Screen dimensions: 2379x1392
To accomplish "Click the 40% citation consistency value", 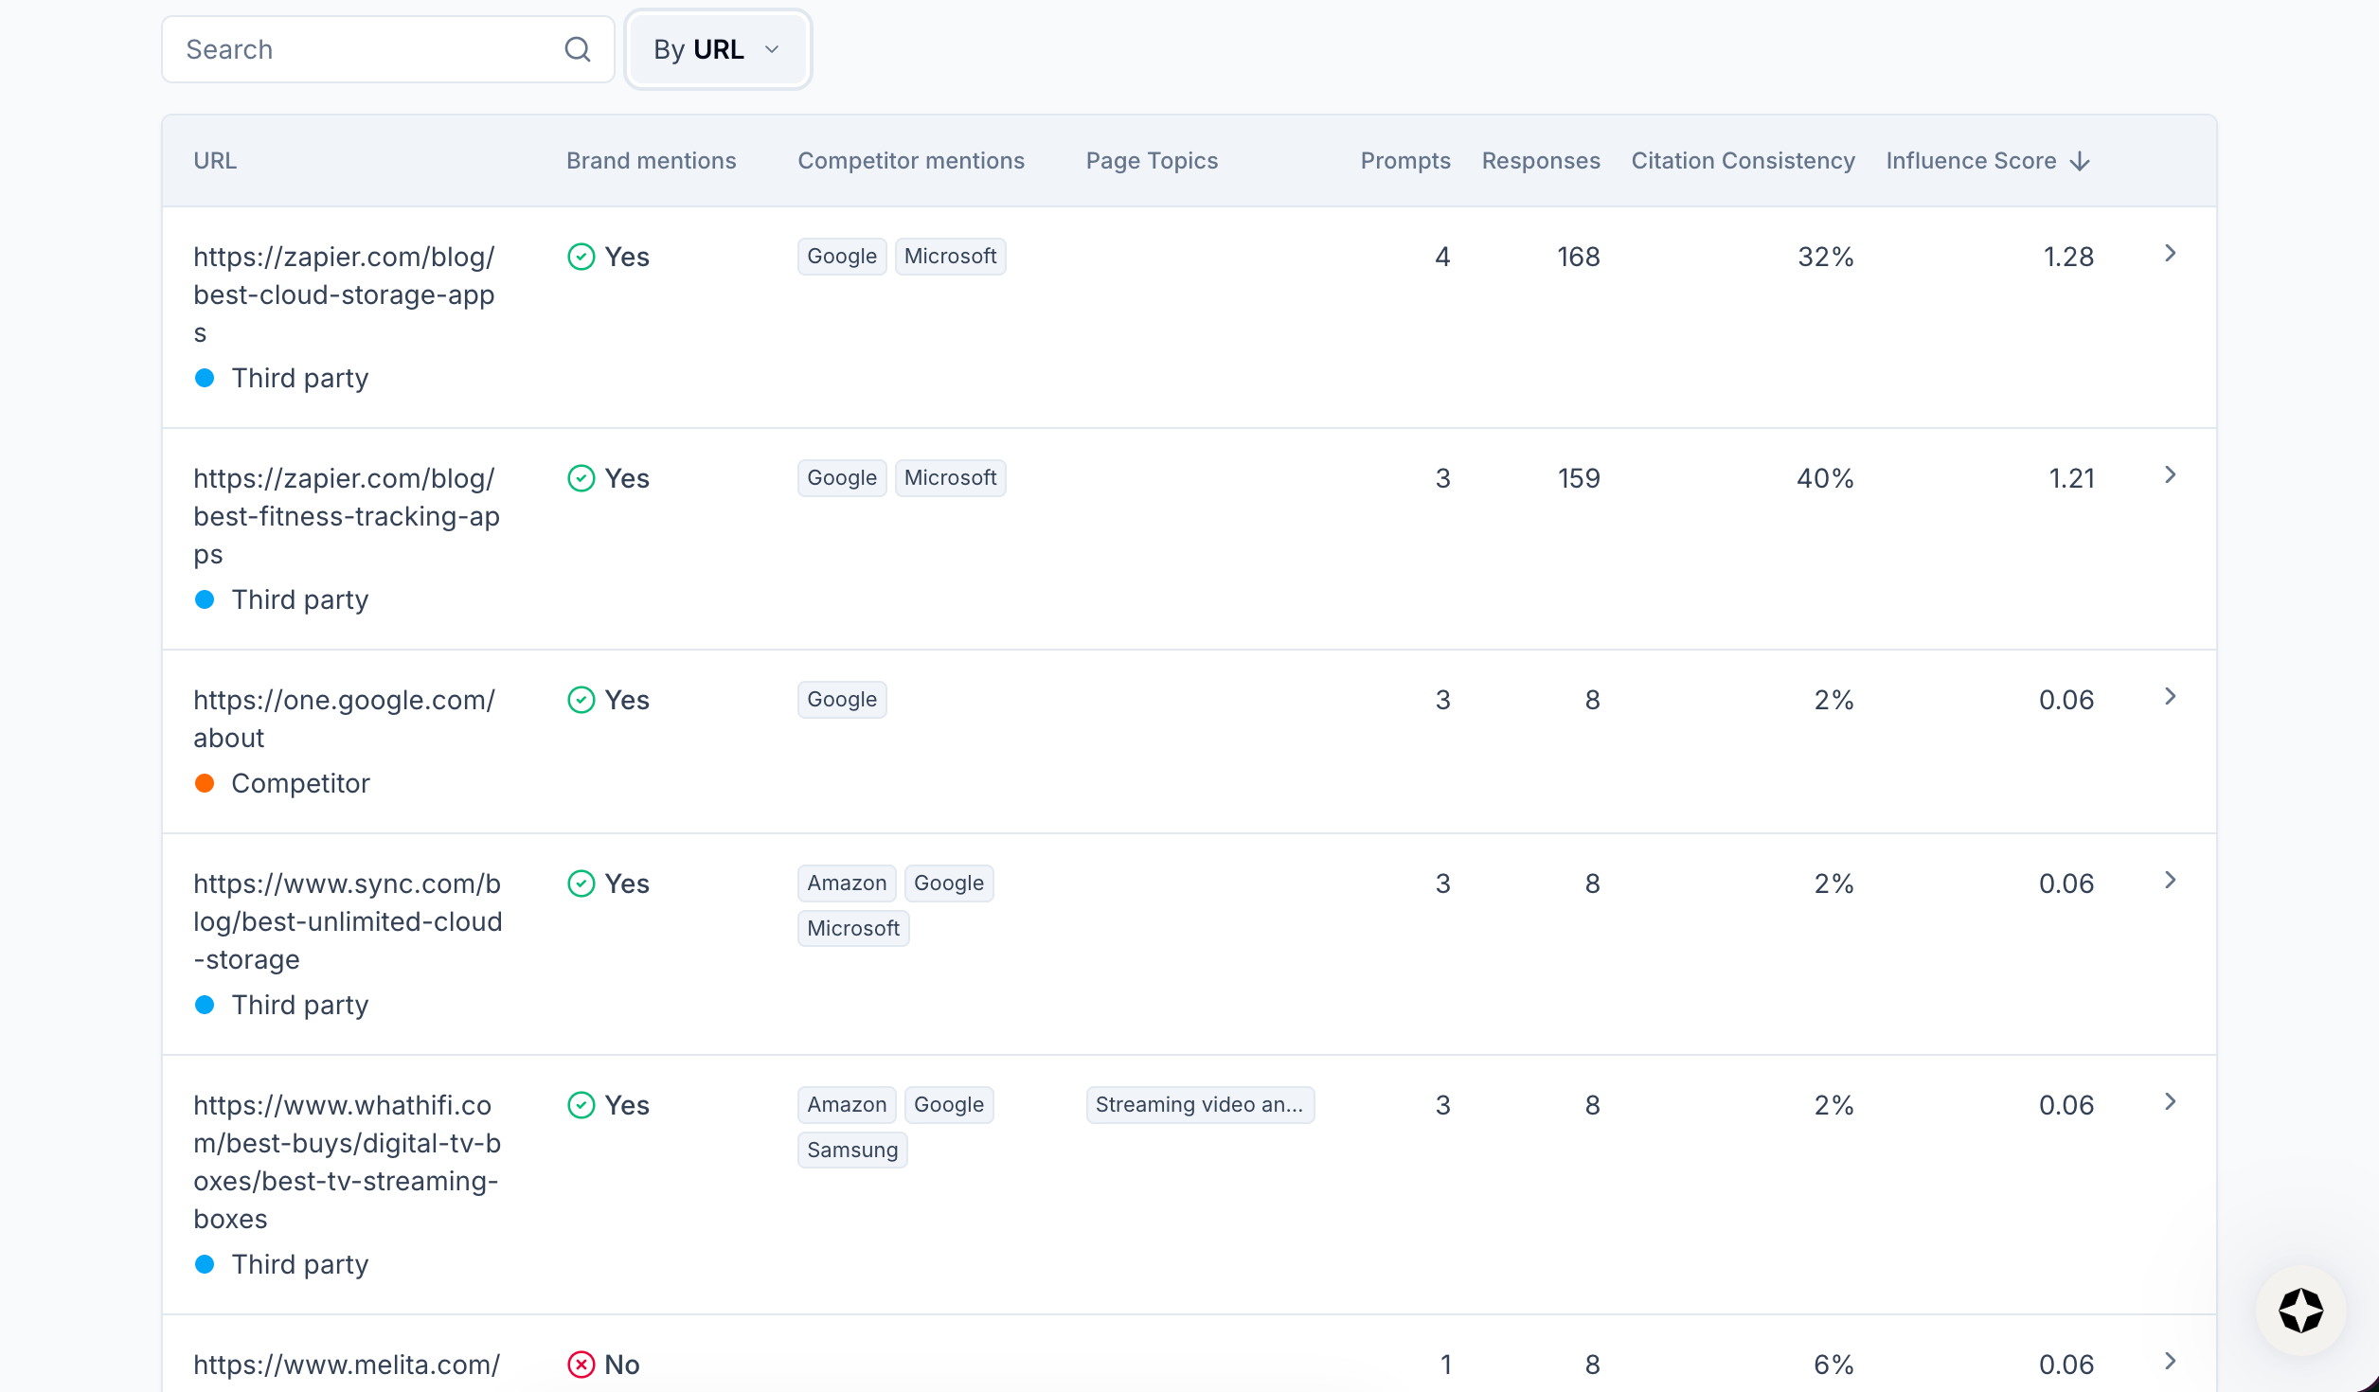I will pyautogui.click(x=1825, y=478).
